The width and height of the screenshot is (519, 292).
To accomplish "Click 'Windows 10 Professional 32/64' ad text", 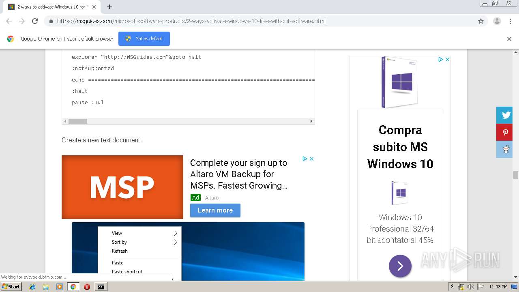I will tap(400, 229).
